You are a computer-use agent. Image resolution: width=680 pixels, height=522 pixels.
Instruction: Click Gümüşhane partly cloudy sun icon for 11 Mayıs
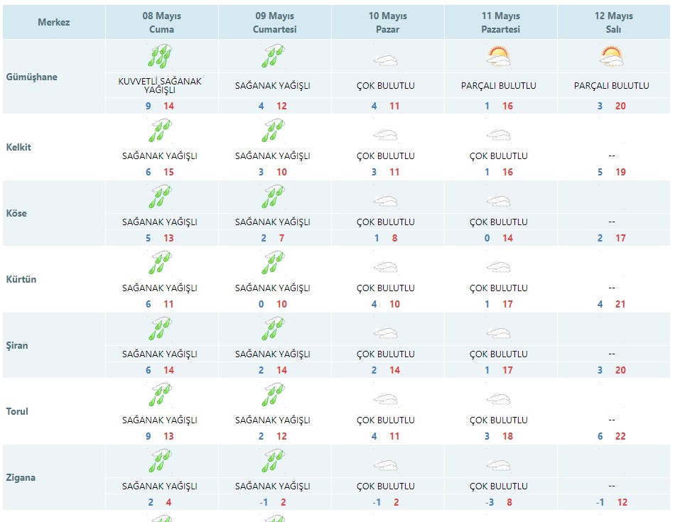point(499,57)
